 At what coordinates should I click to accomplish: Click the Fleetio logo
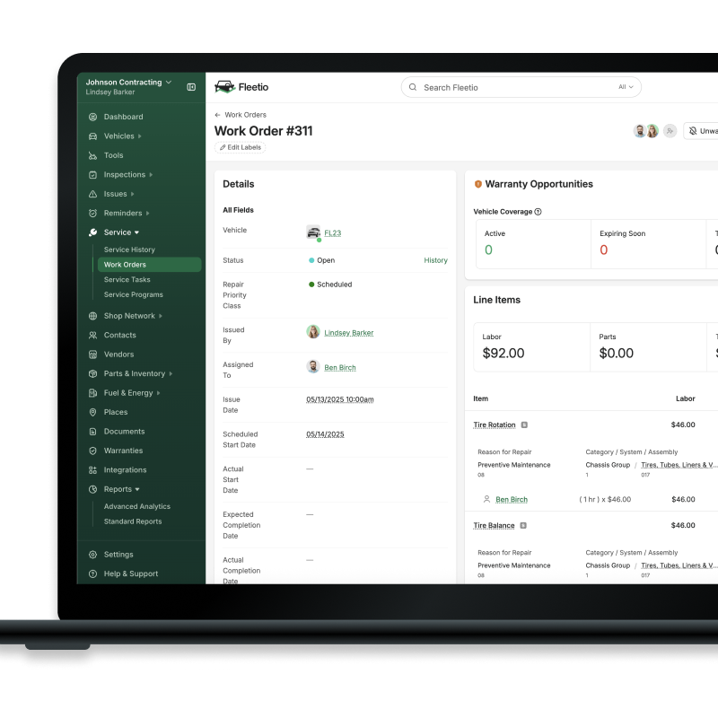point(241,87)
